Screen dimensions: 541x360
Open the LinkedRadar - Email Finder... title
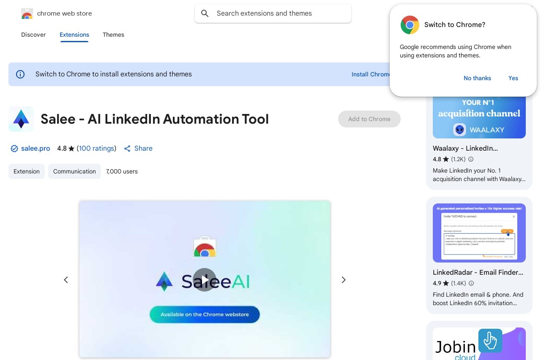click(478, 273)
